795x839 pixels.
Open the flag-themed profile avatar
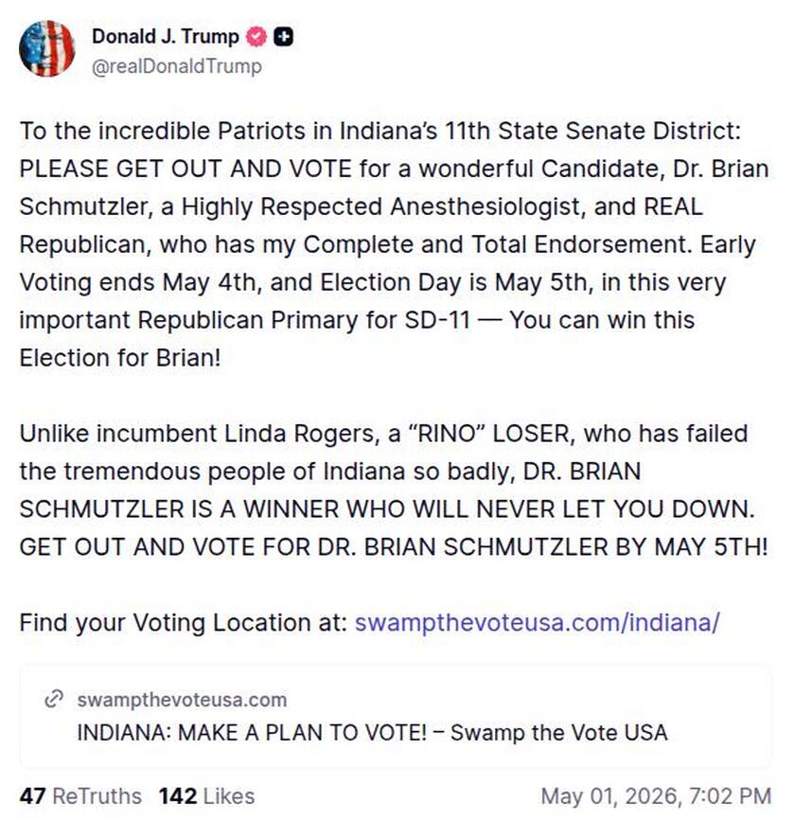pyautogui.click(x=47, y=48)
